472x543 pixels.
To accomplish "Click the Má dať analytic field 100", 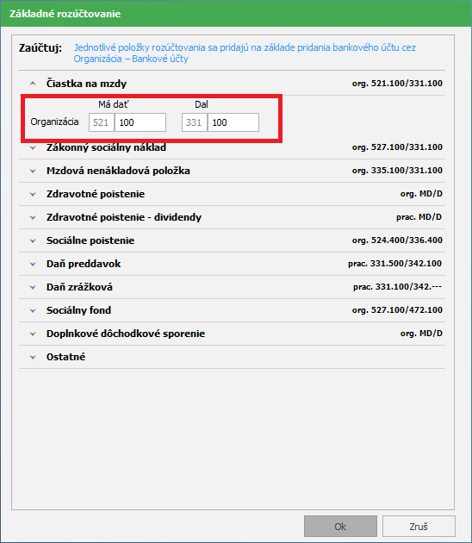I will click(140, 122).
